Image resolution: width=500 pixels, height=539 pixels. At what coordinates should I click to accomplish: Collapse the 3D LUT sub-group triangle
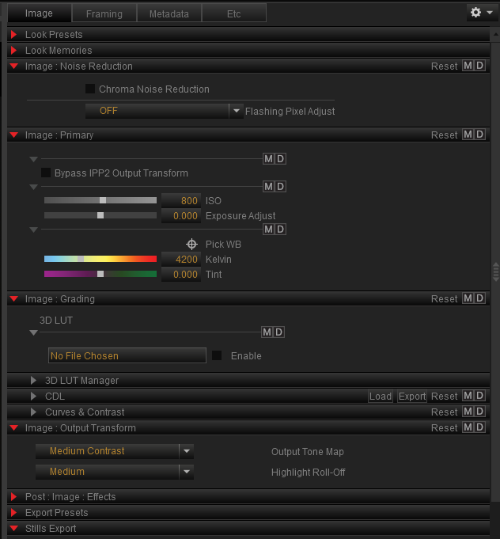point(33,332)
